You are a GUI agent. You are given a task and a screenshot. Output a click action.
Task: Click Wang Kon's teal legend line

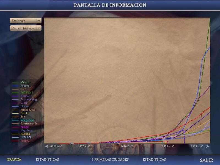tap(15, 120)
